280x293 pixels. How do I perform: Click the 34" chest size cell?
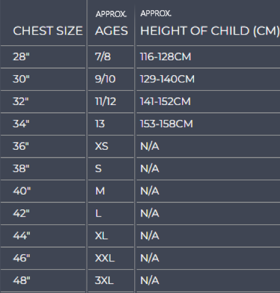tap(21, 124)
